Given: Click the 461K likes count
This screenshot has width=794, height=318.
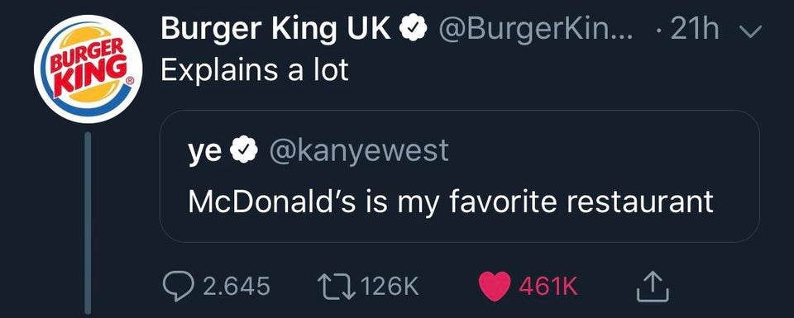Looking at the screenshot, I should [548, 287].
